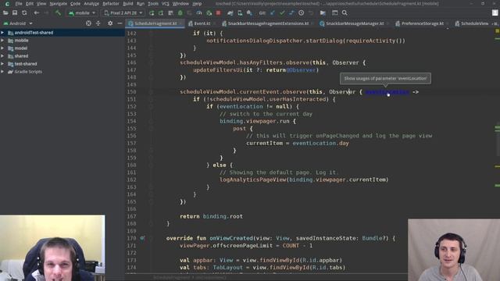Click the green Debug bug icon
The width and height of the screenshot is (500, 281).
(x=180, y=13)
